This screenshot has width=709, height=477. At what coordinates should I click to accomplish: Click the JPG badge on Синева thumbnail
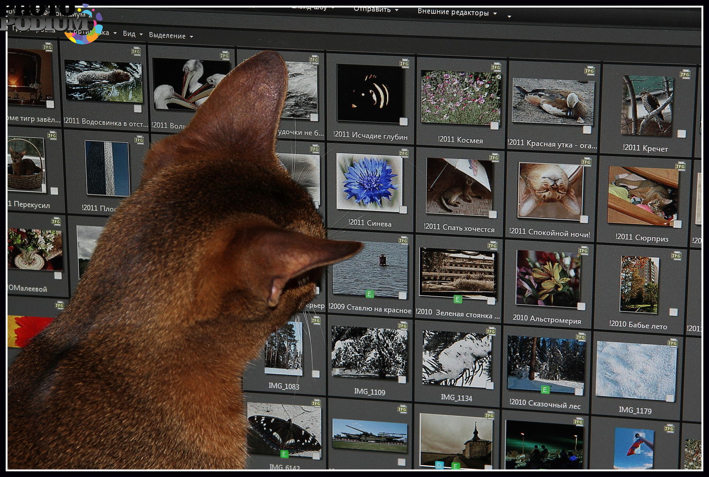[x=404, y=153]
